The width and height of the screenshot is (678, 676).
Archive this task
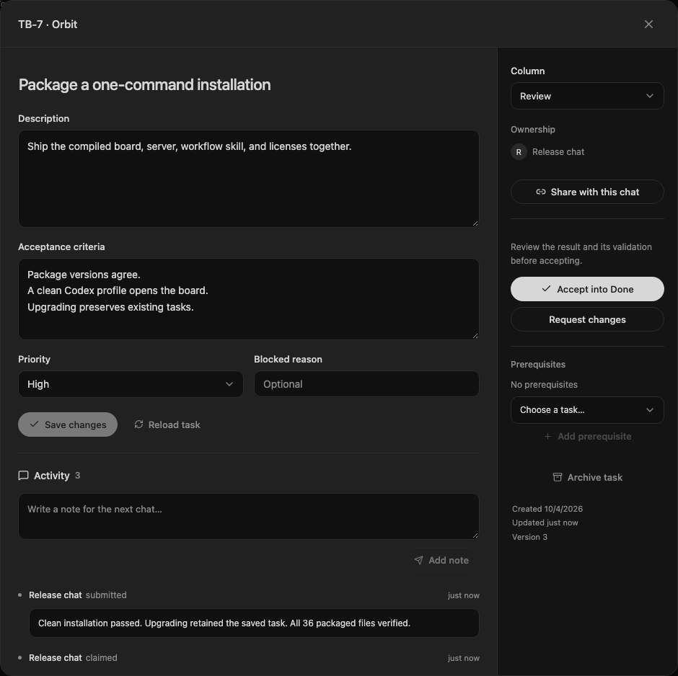coord(587,477)
